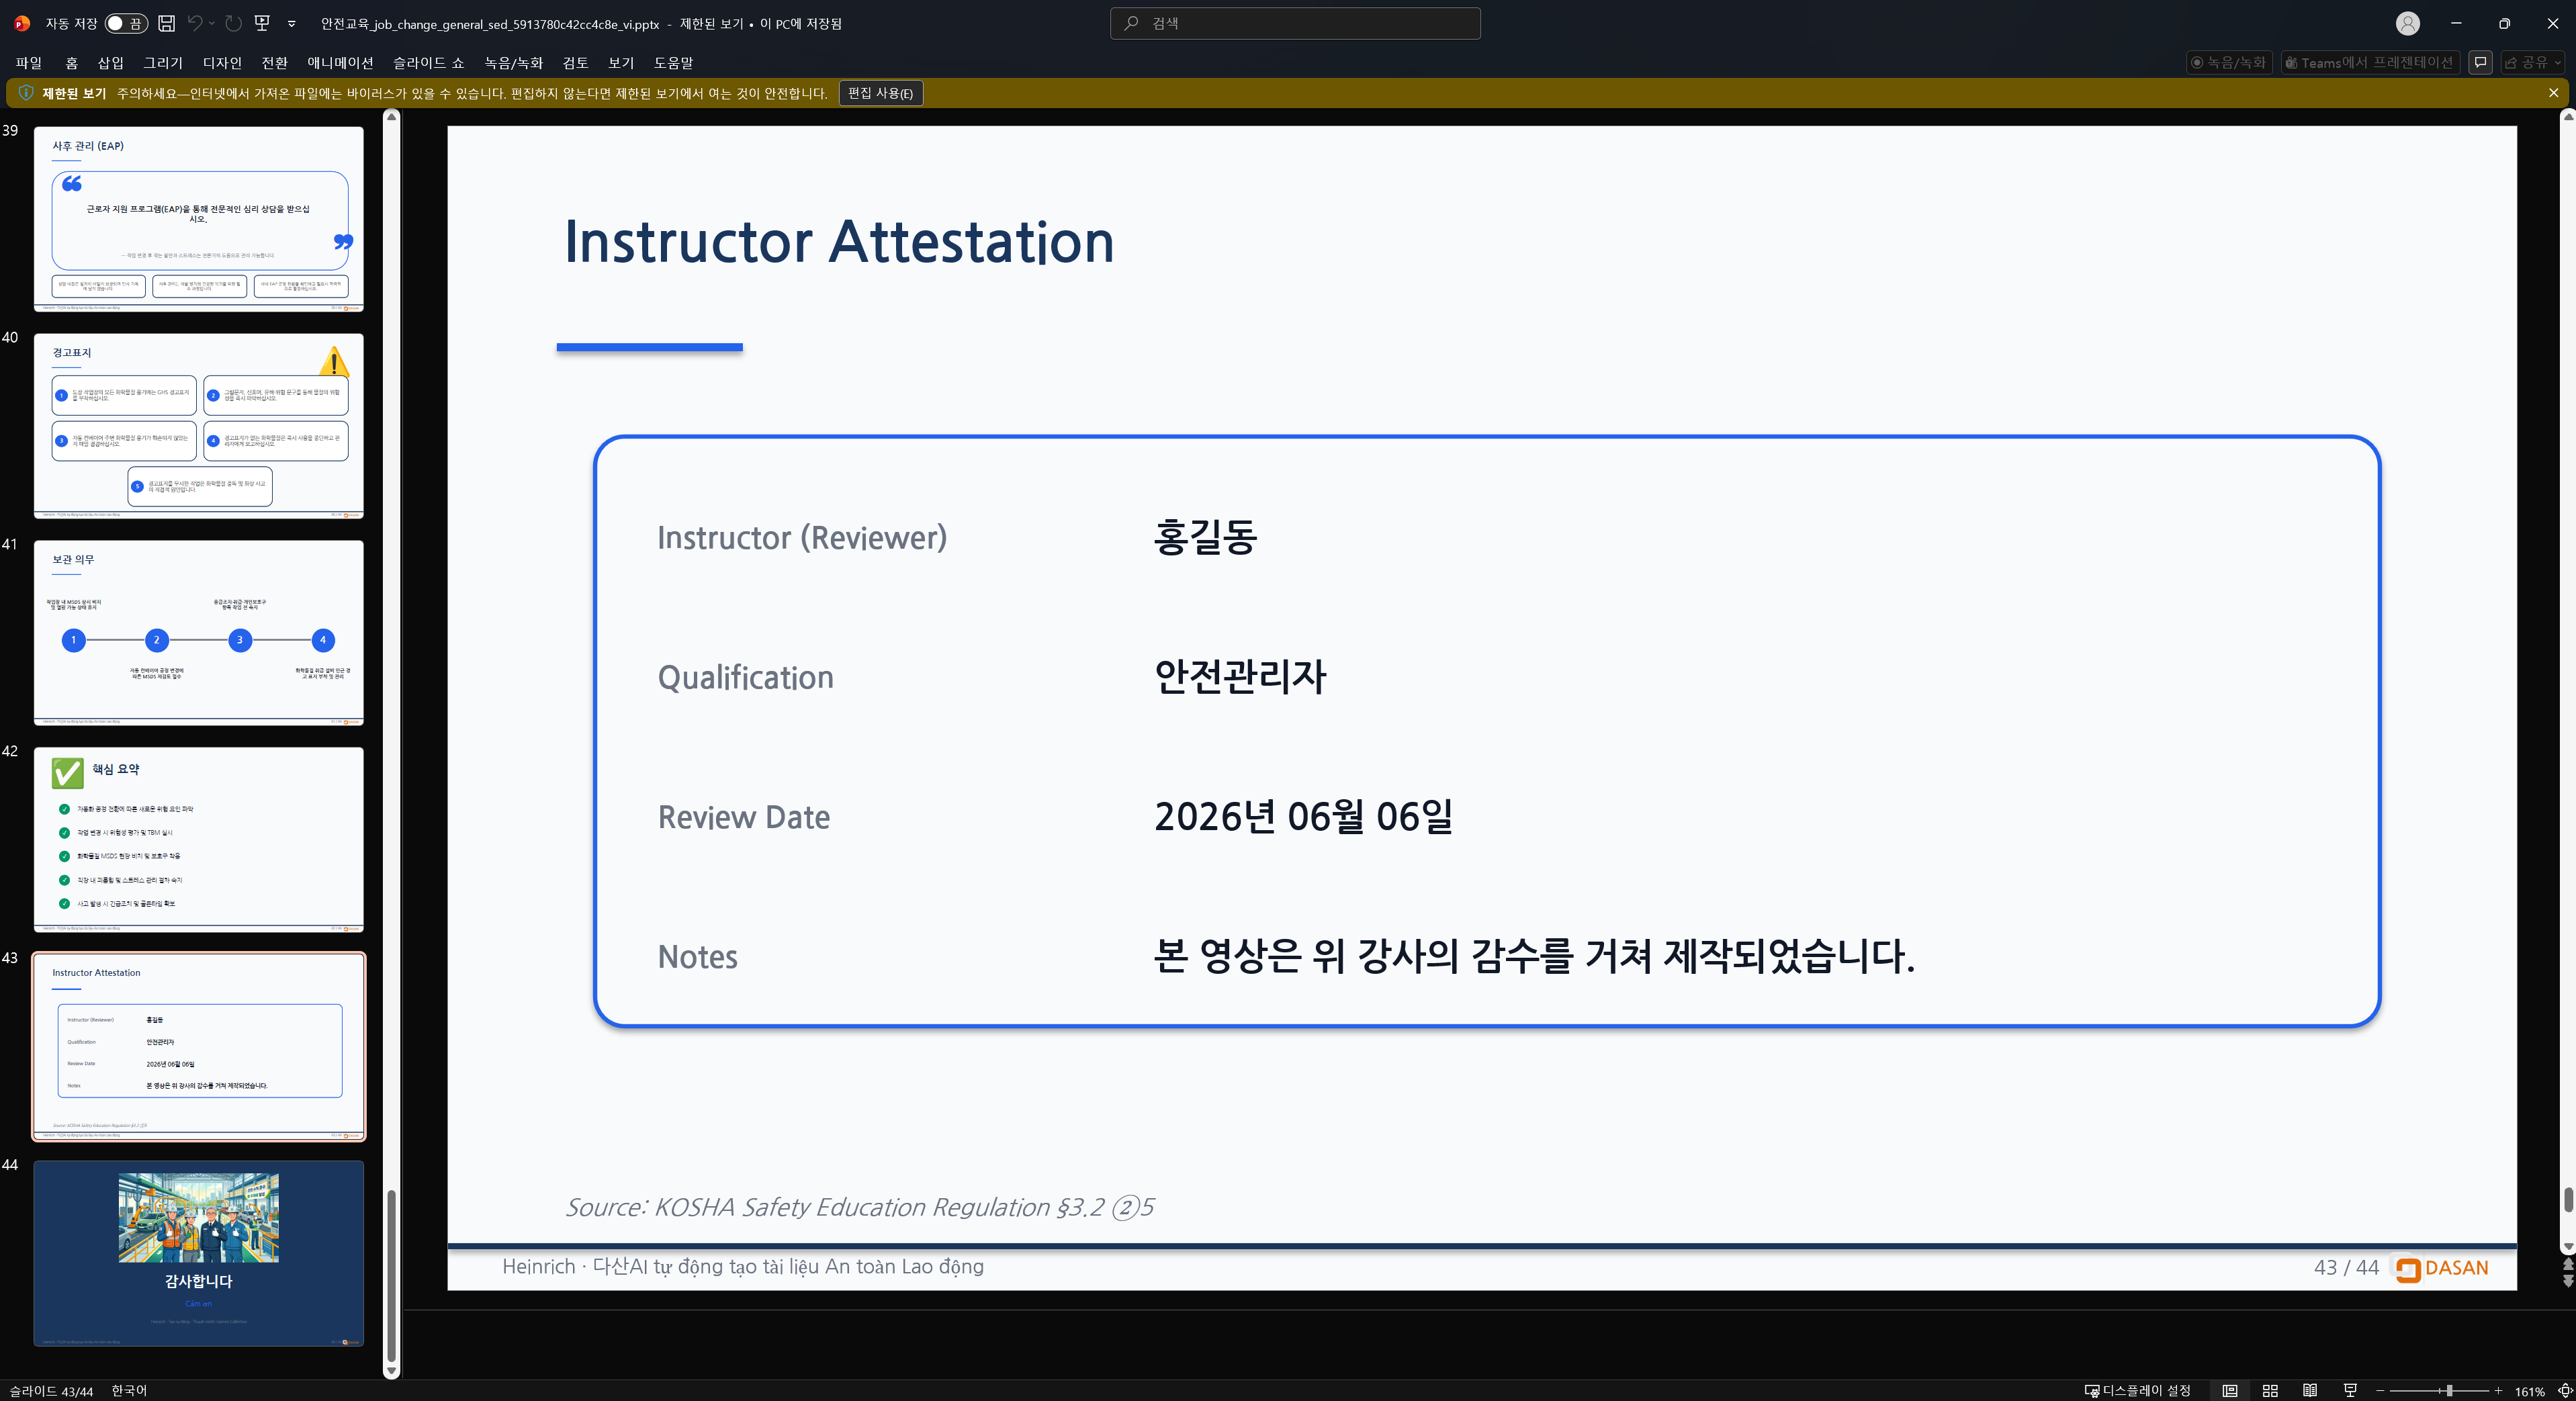Open the comments pane icon
The width and height of the screenshot is (2576, 1401).
[2480, 62]
